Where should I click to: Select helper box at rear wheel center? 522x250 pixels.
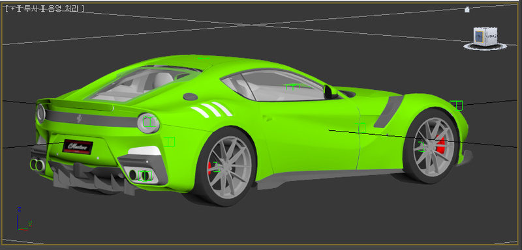(x=216, y=167)
